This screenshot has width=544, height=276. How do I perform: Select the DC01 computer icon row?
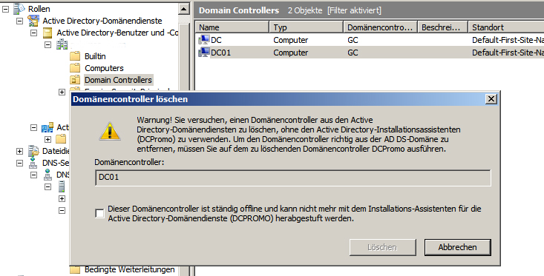click(203, 53)
